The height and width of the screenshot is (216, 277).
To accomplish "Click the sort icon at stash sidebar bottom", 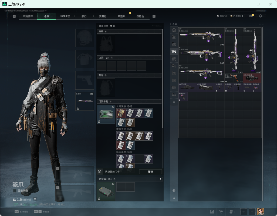I will pos(174,198).
